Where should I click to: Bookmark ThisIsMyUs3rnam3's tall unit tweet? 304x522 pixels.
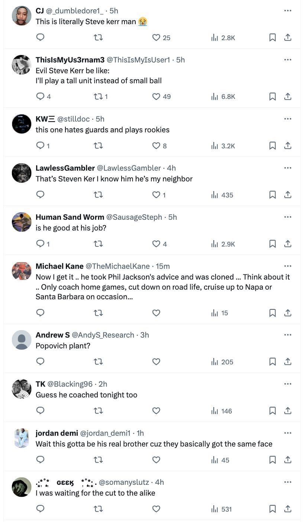272,97
